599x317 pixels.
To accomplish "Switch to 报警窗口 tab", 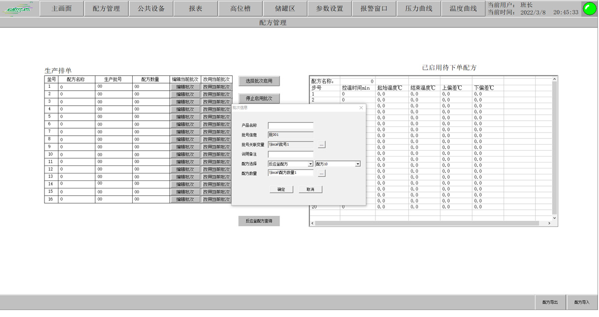I will point(374,9).
